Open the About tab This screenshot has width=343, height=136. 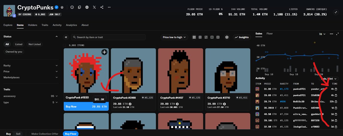[x=85, y=25]
